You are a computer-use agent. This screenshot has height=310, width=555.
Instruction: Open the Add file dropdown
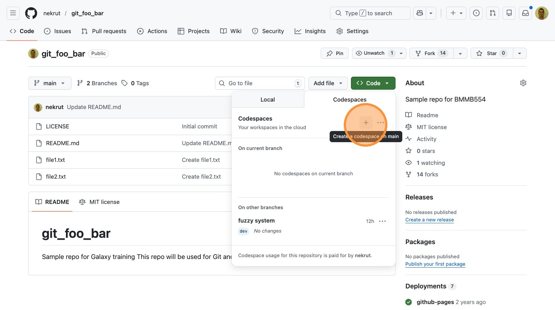[x=328, y=83]
